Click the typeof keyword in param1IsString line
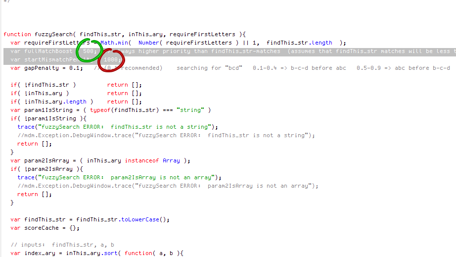Image resolution: width=456 pixels, height=257 pixels. pos(100,110)
